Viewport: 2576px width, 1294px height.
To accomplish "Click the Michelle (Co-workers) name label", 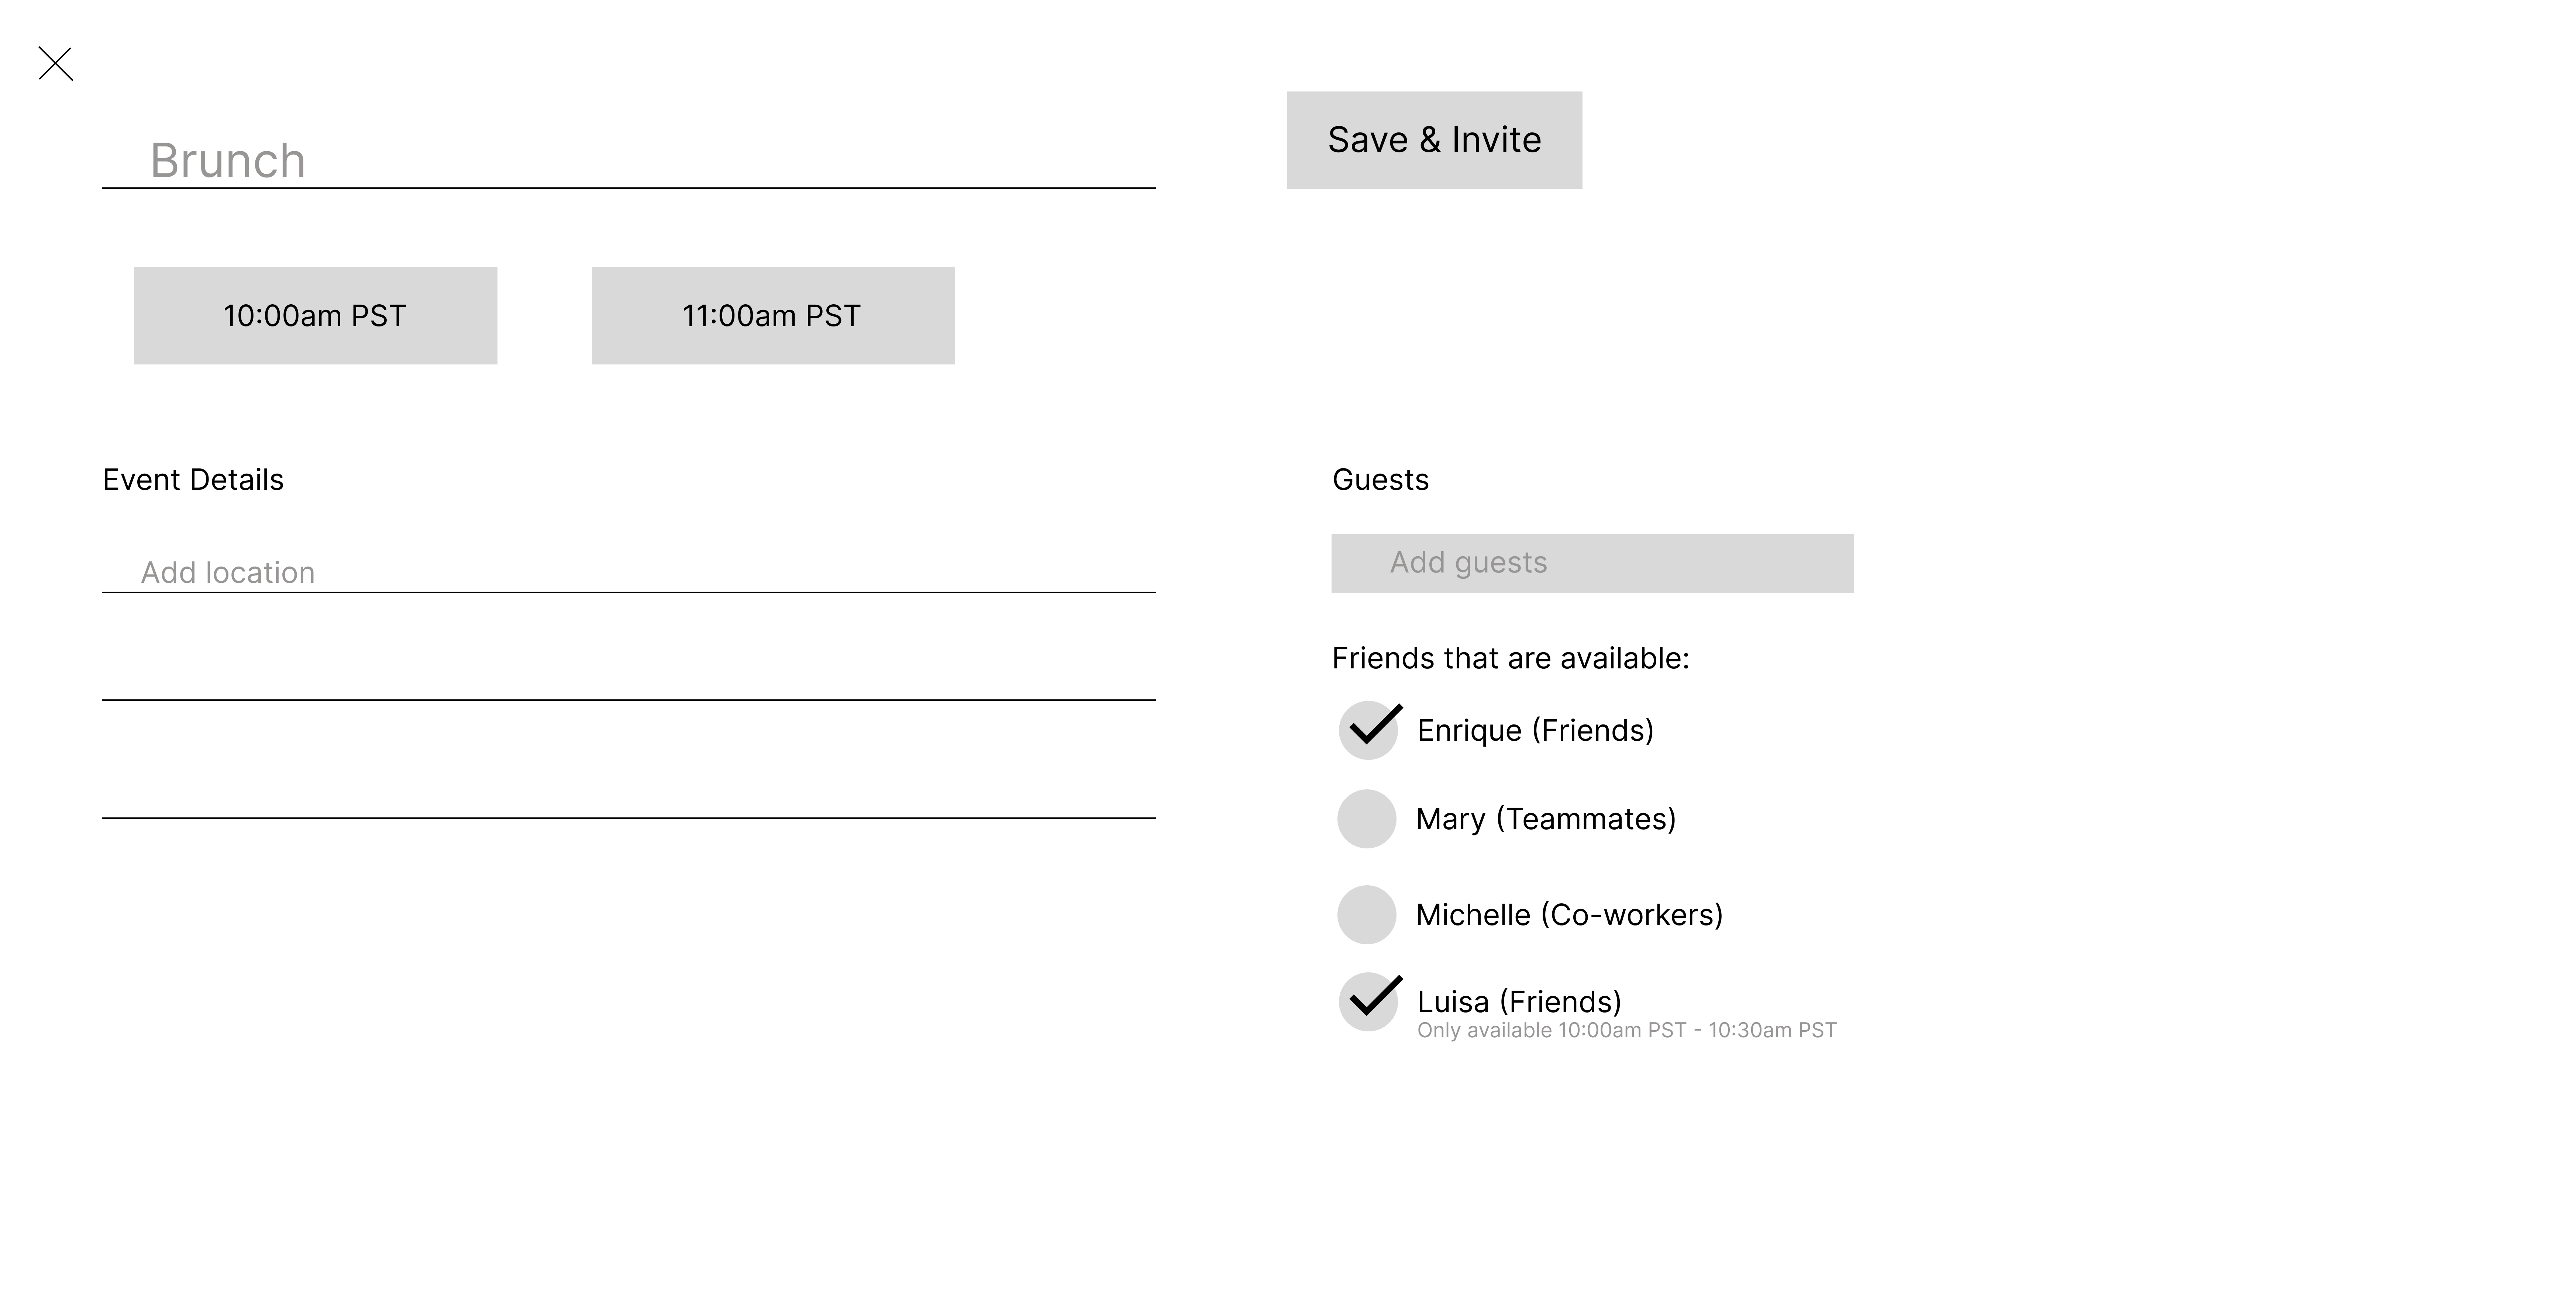I will 1569,915.
